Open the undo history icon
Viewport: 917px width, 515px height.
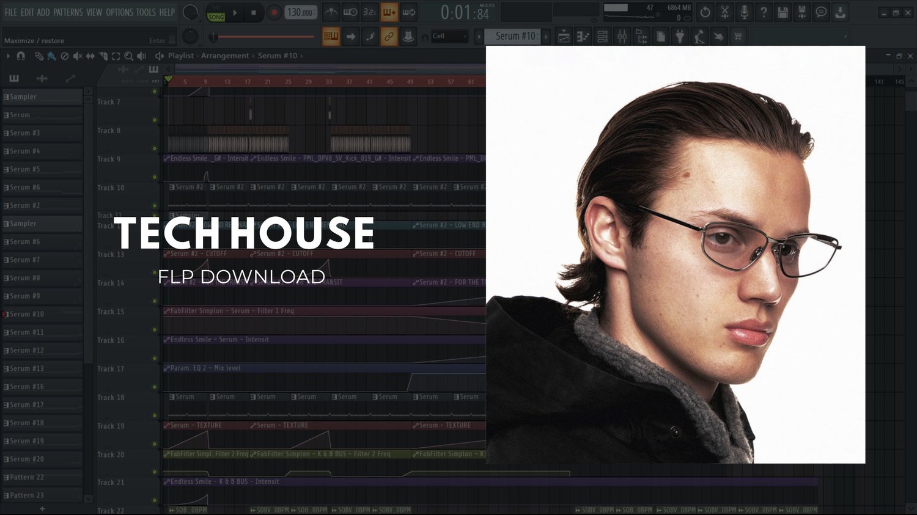coord(705,12)
